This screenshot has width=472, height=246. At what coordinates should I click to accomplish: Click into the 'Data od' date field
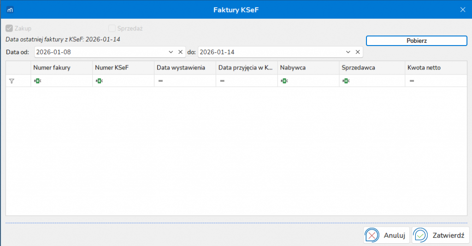pyautogui.click(x=99, y=52)
